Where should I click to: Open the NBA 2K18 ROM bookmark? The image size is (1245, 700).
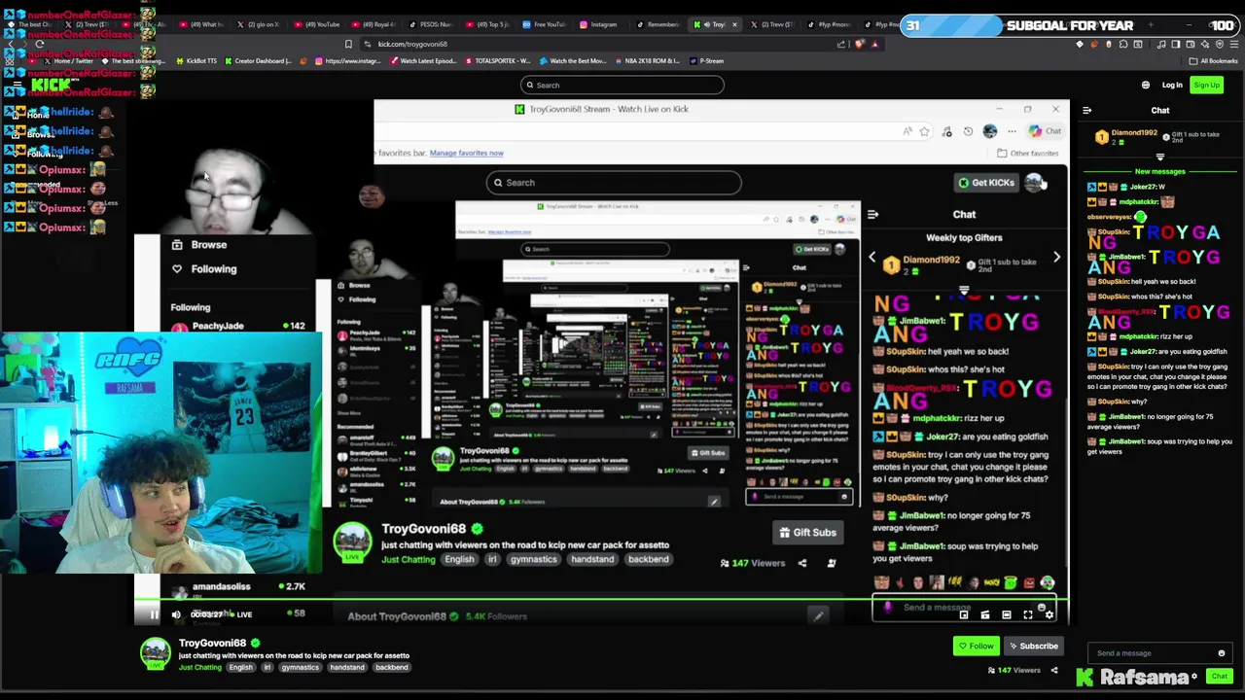point(647,61)
